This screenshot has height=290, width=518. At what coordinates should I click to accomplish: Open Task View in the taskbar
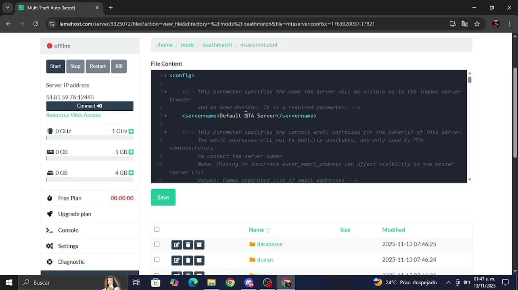pos(136,283)
